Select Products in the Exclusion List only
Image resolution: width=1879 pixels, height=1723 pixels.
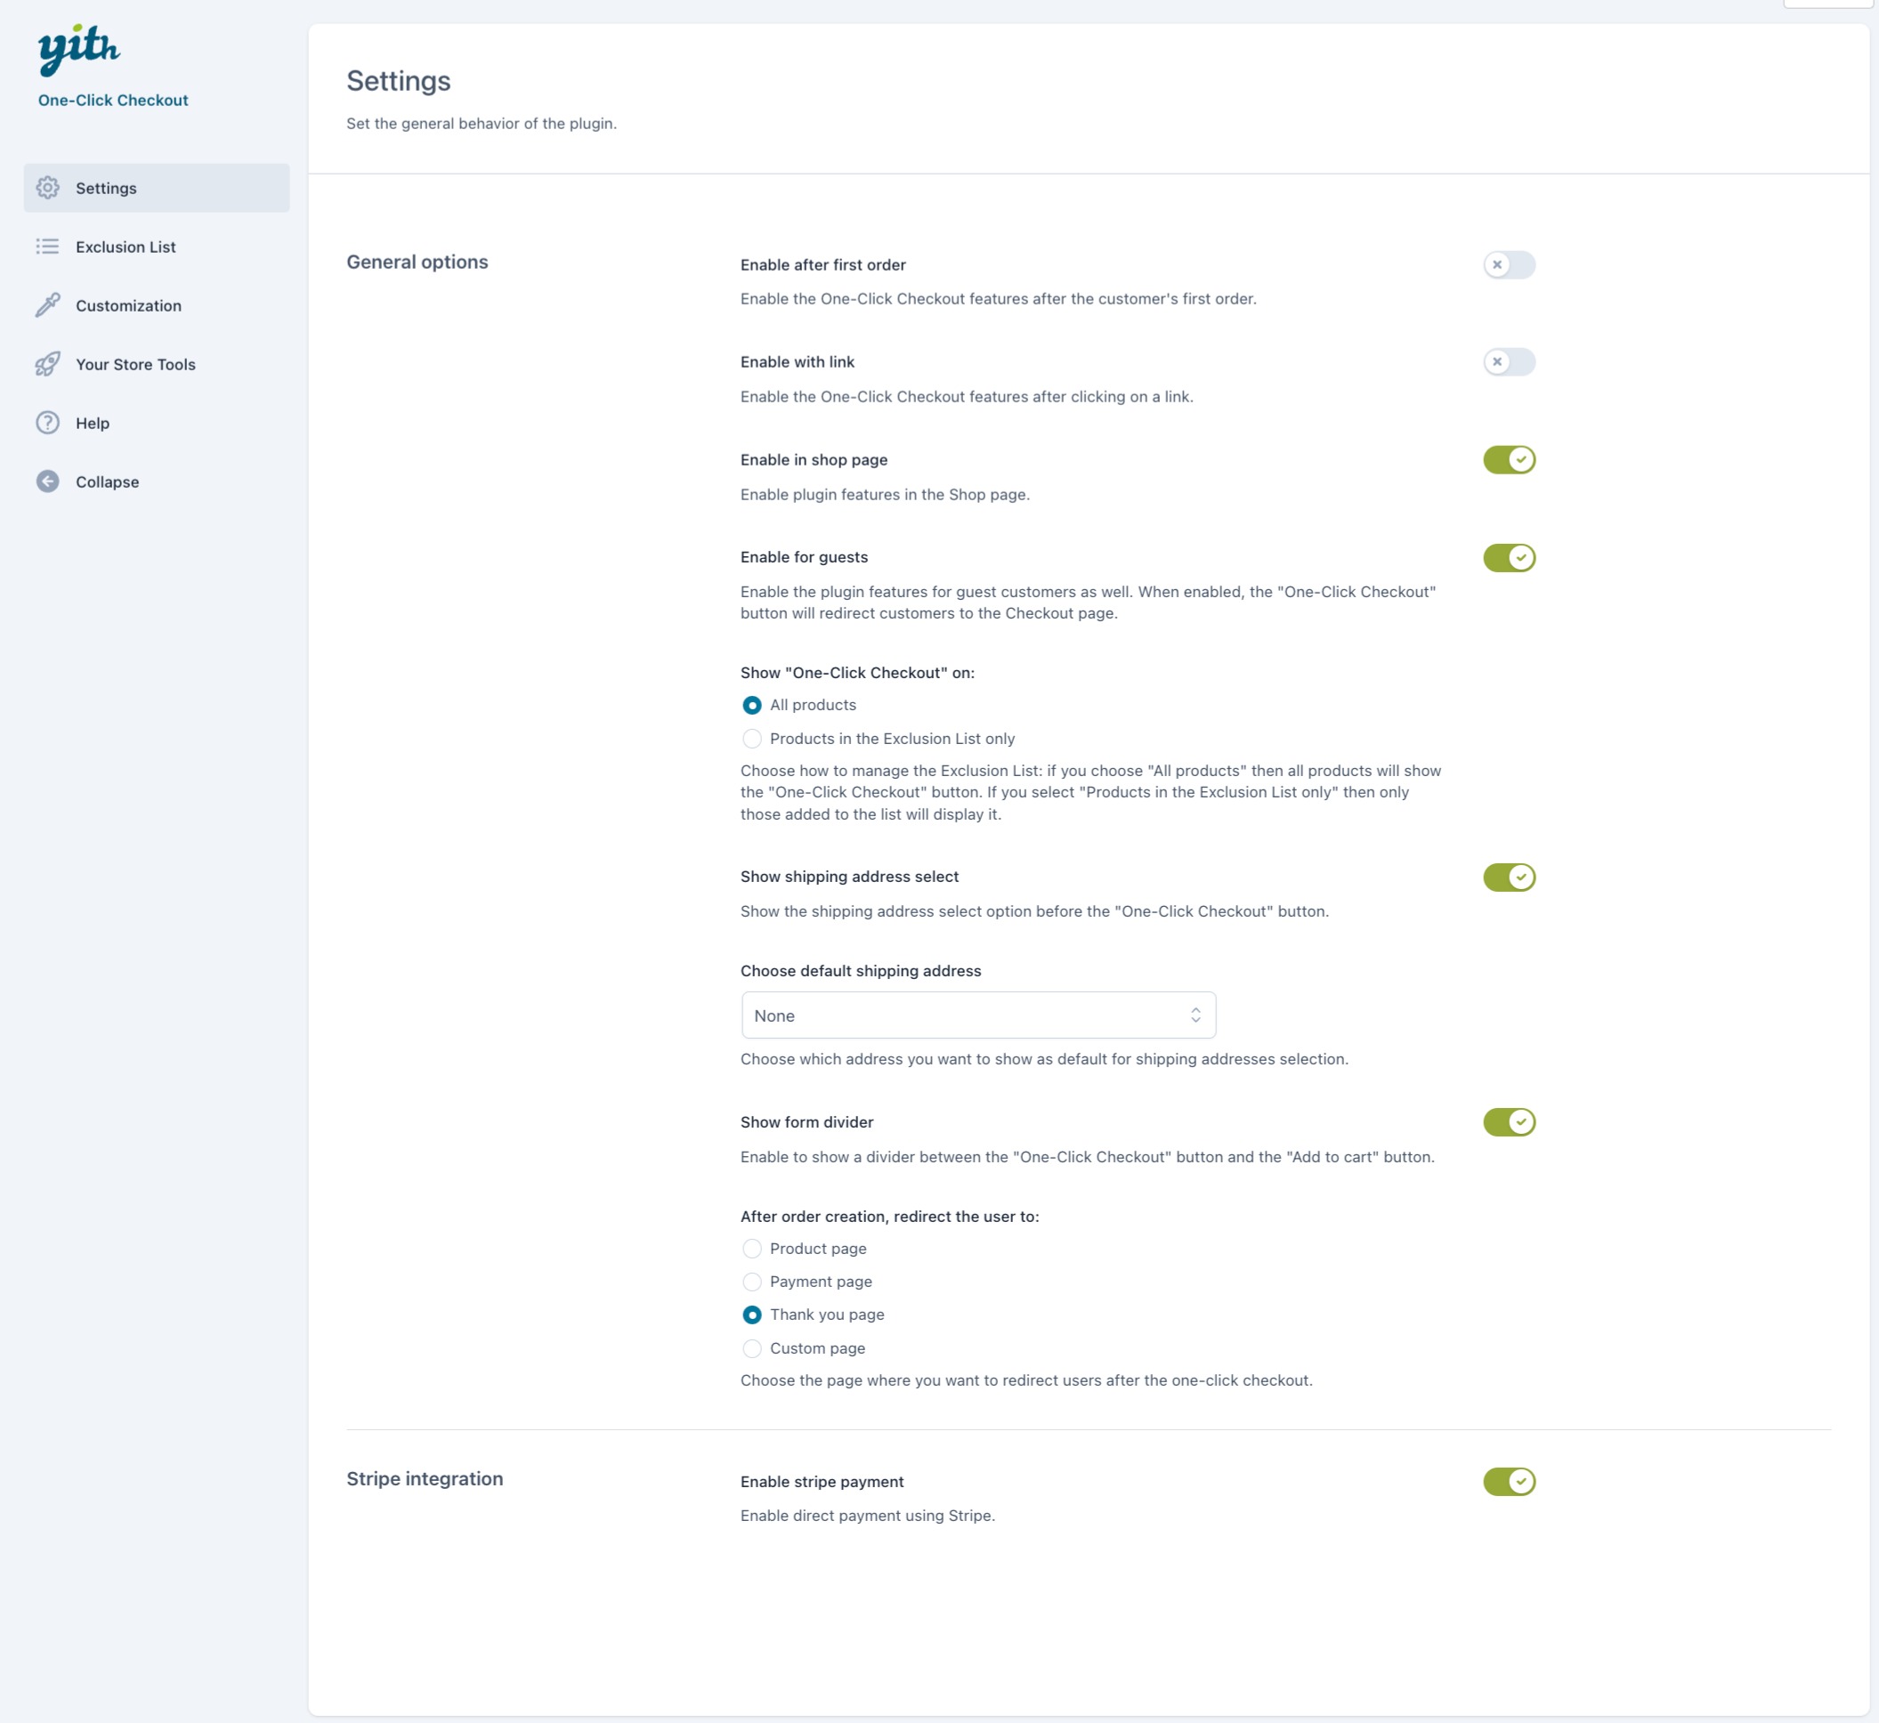click(x=751, y=740)
